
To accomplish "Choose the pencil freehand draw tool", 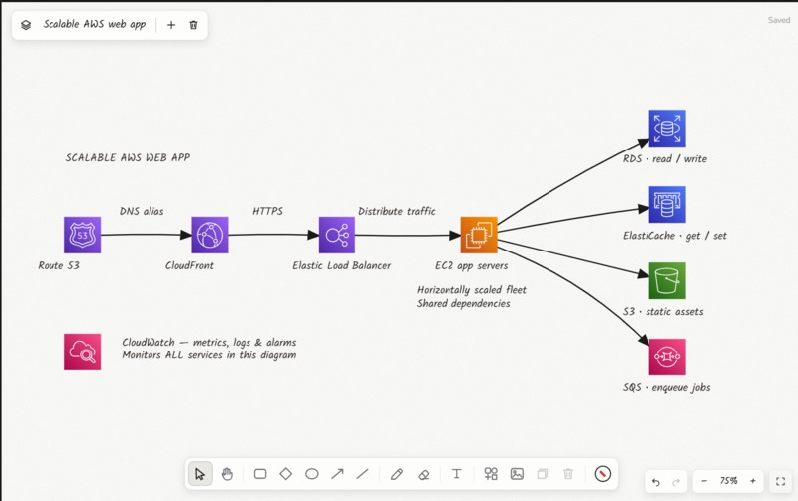I will click(397, 474).
